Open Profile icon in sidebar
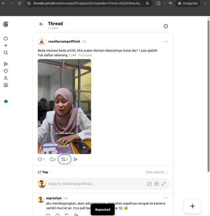The width and height of the screenshot is (210, 216). [5, 78]
